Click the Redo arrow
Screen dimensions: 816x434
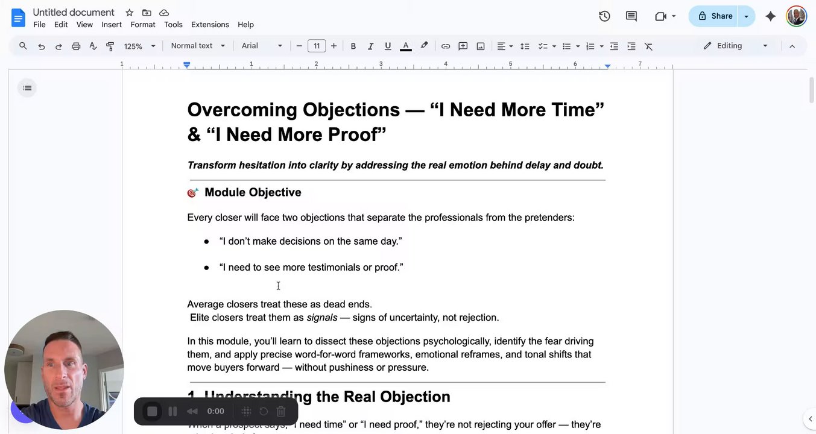click(x=59, y=46)
